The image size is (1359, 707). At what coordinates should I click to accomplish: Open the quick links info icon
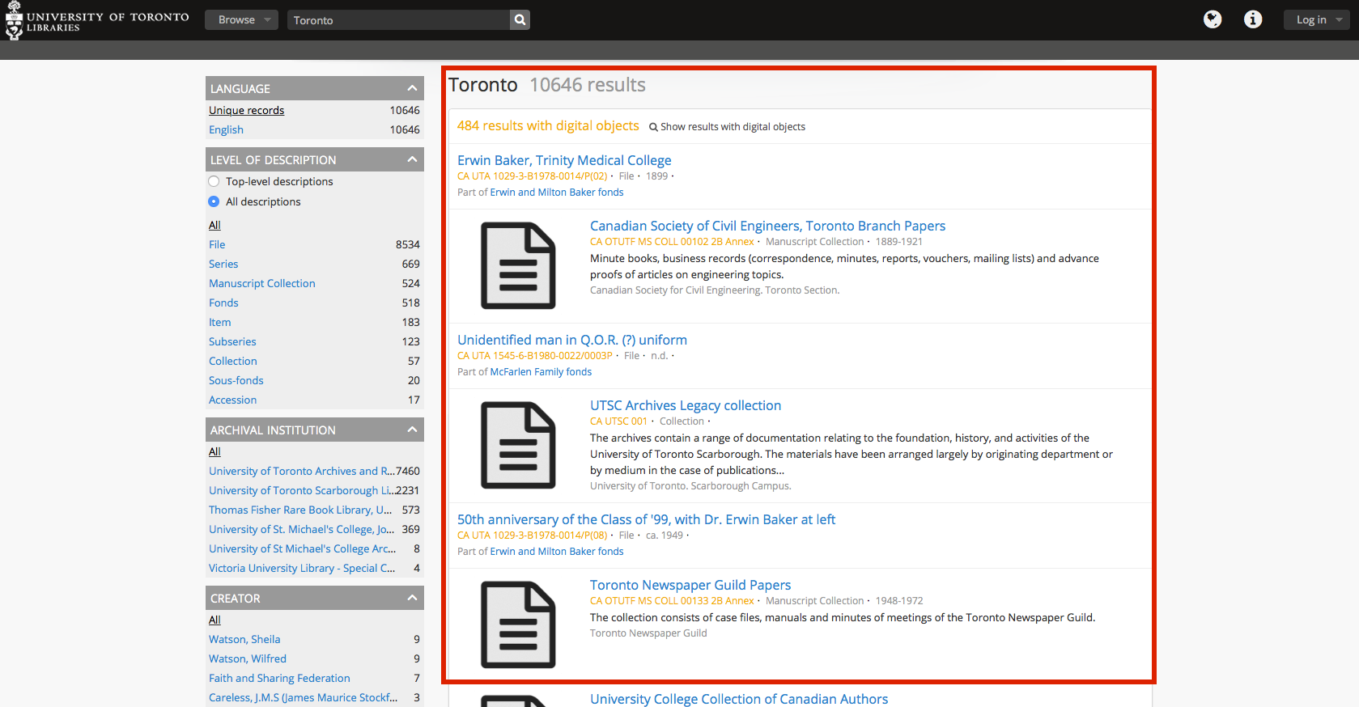[1253, 19]
